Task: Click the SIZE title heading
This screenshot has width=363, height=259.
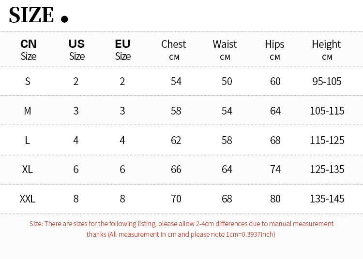Action: [31, 15]
